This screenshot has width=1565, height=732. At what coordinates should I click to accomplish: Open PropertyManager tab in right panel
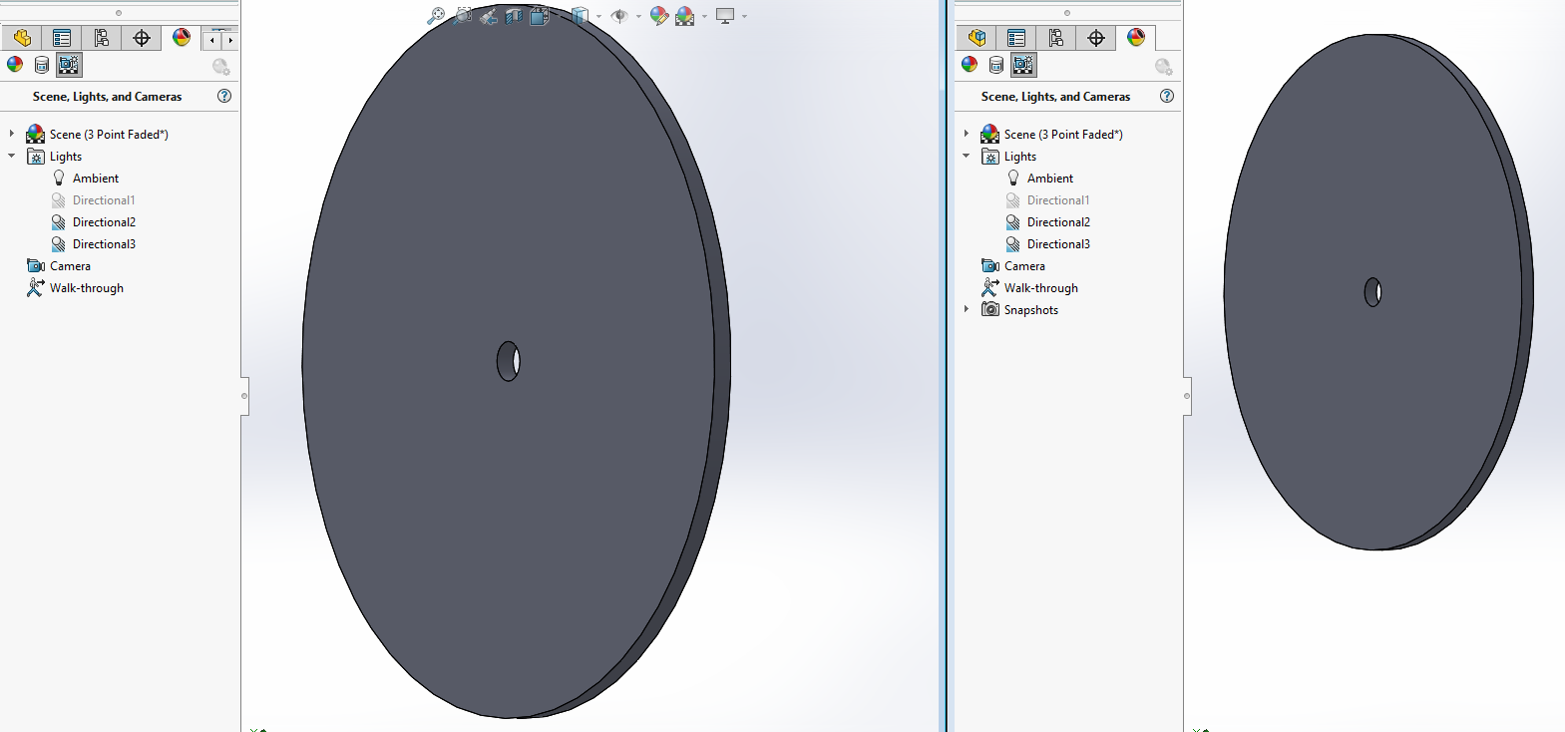[1016, 38]
